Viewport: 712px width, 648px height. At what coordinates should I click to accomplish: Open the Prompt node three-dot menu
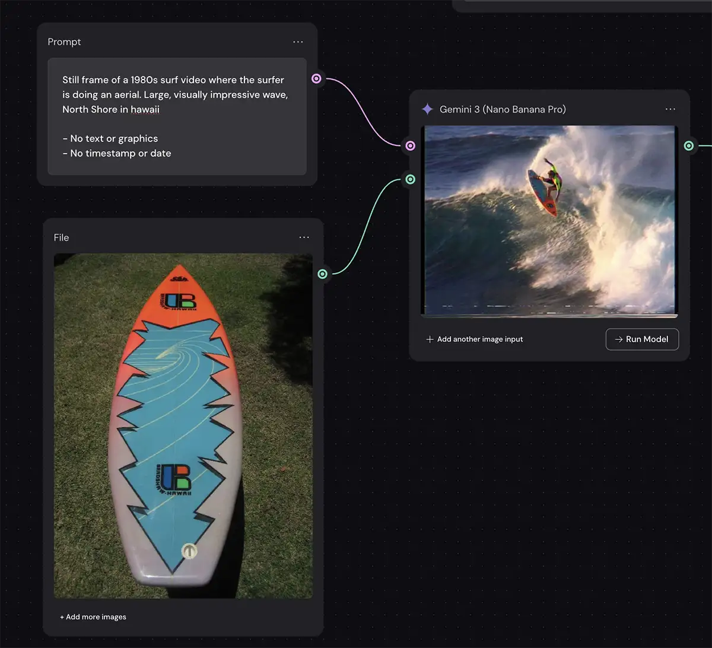click(298, 42)
